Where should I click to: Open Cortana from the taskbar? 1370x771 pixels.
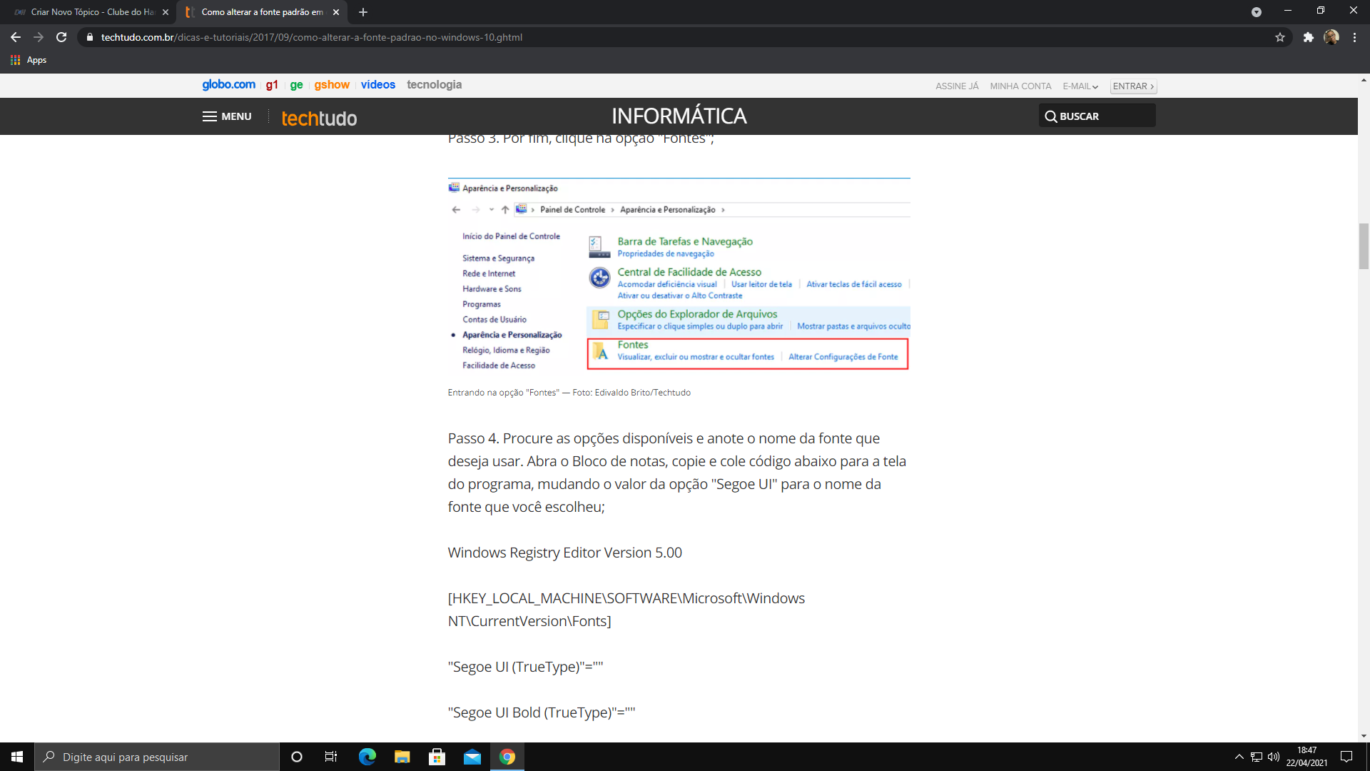click(297, 757)
